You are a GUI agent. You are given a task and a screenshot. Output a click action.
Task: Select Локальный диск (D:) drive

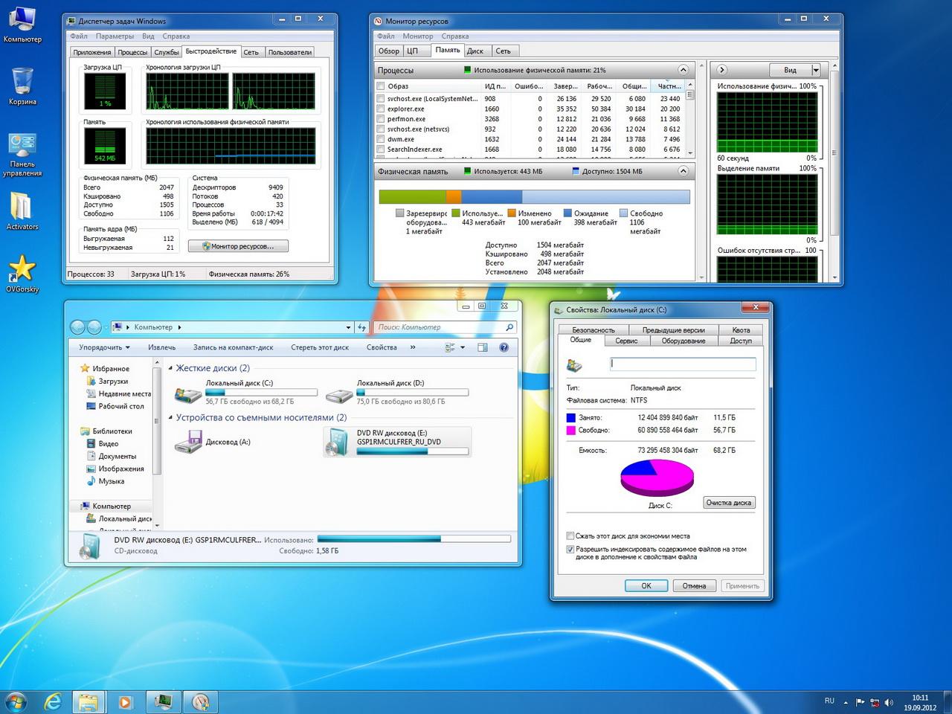[x=397, y=393]
